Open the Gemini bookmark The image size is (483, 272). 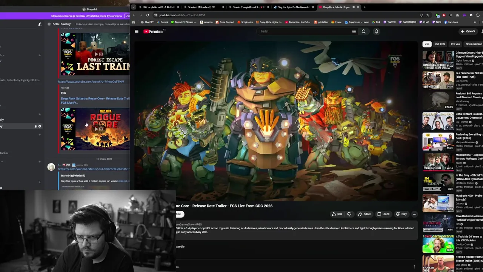[x=162, y=22]
